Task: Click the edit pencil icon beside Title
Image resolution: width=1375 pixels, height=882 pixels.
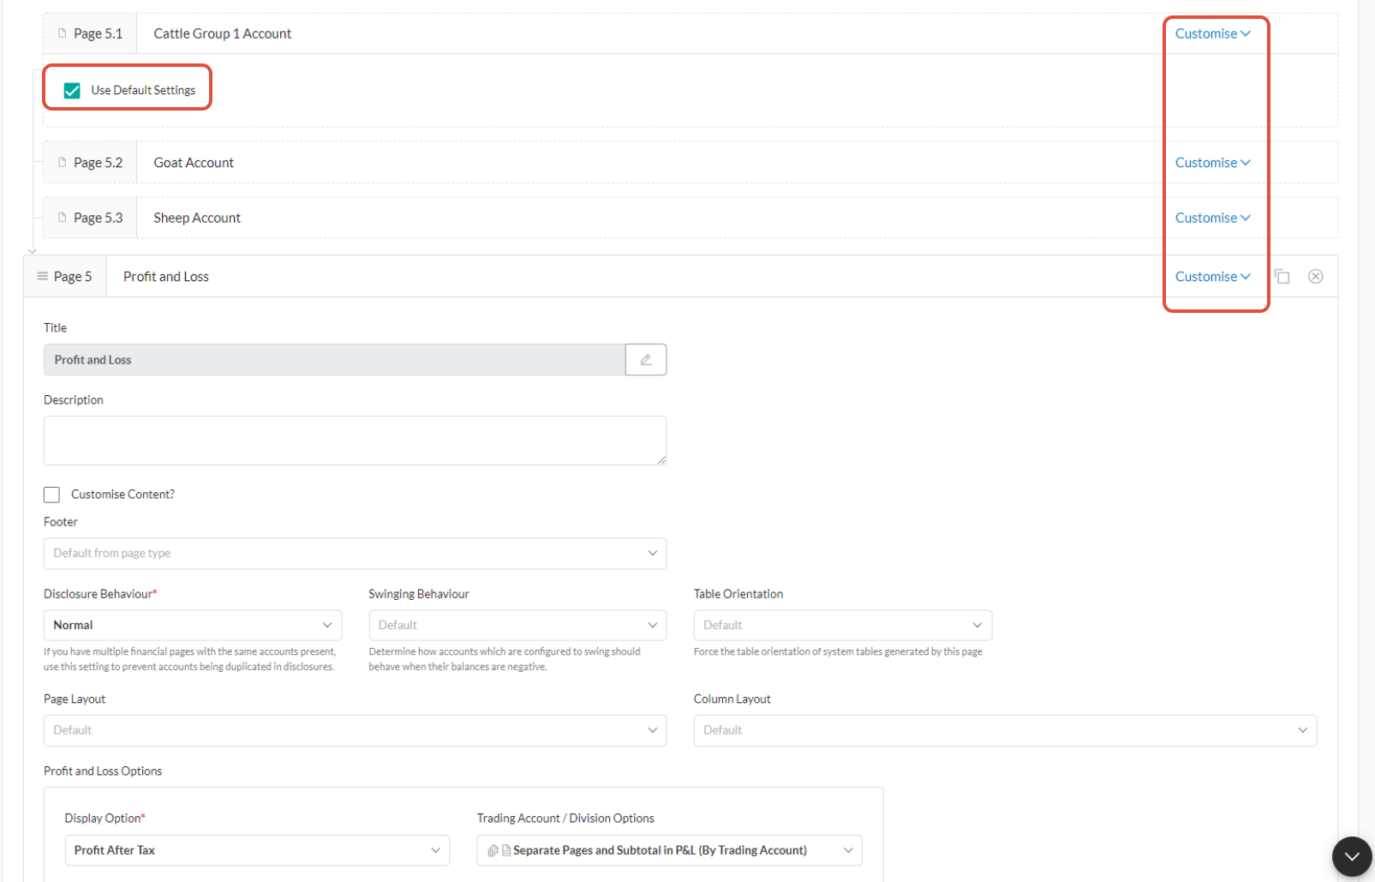Action: coord(646,360)
